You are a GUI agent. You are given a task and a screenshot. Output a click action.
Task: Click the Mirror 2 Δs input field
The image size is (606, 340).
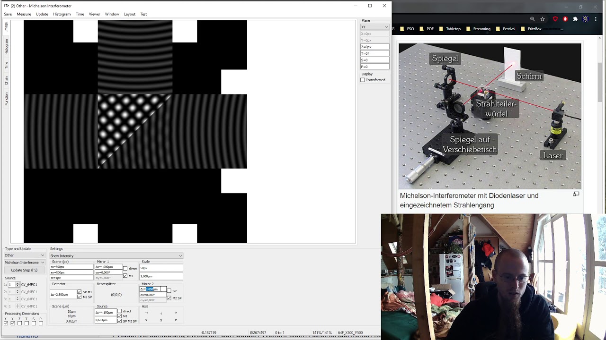point(153,289)
